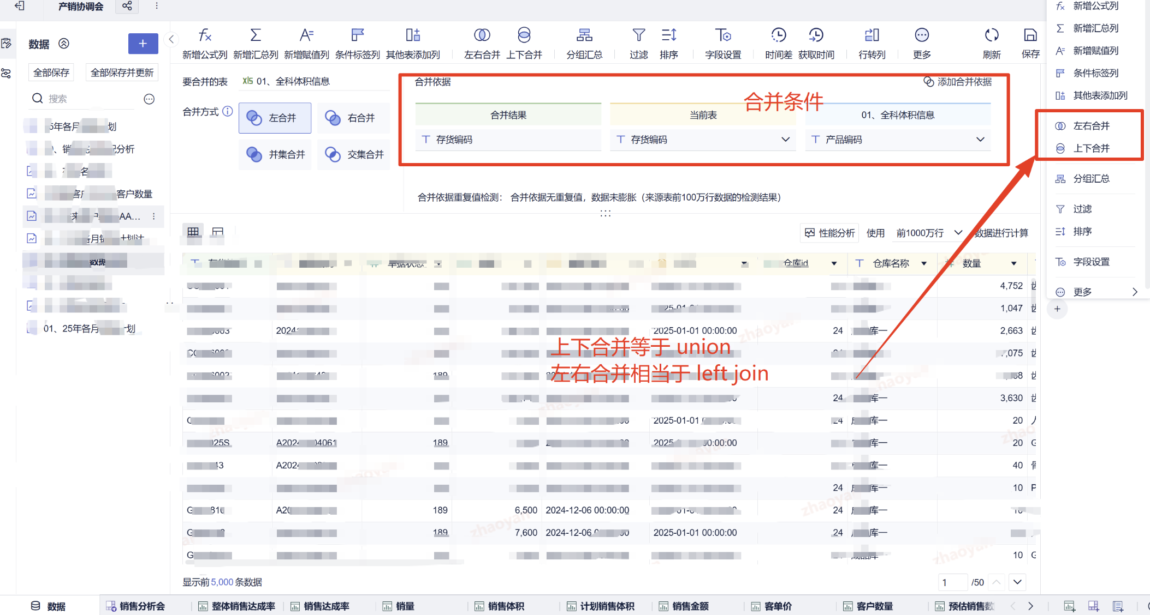This screenshot has height=615, width=1150.
Task: Click the 刷新 refresh icon
Action: pyautogui.click(x=992, y=36)
